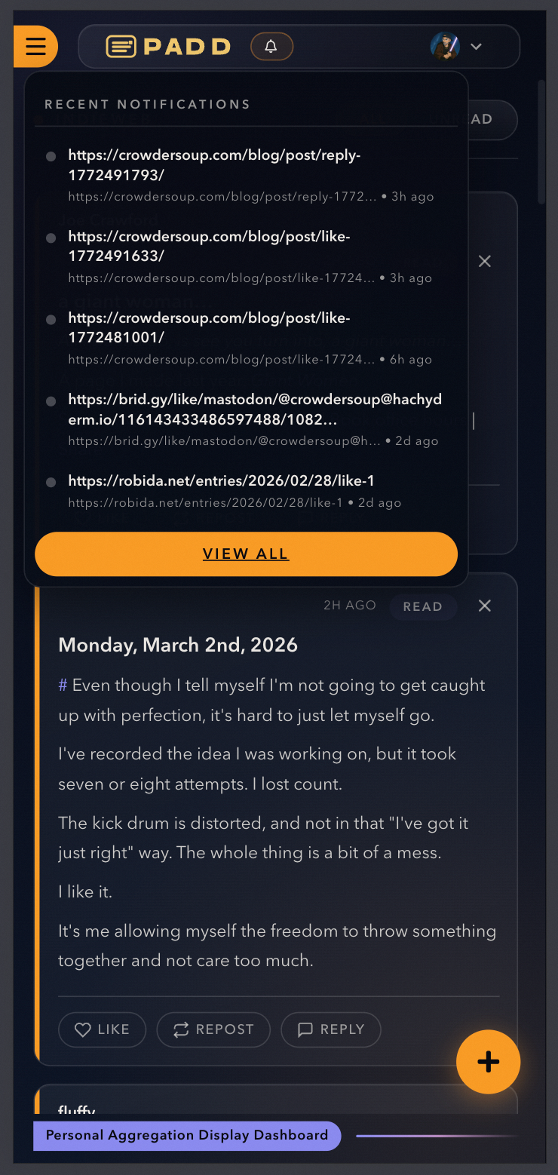Image resolution: width=558 pixels, height=1175 pixels.
Task: Expand the profile dropdown chevron
Action: pos(476,47)
